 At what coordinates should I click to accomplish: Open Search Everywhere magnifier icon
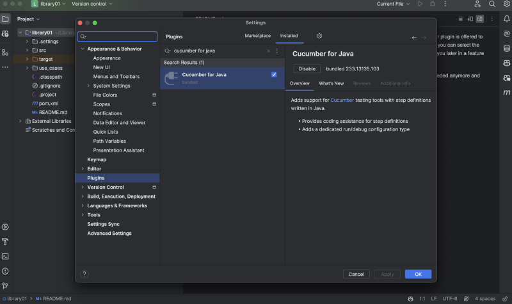pyautogui.click(x=492, y=4)
